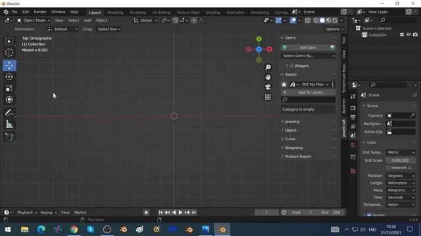
Task: Click the current frame field showing 1
Action: click(x=266, y=212)
